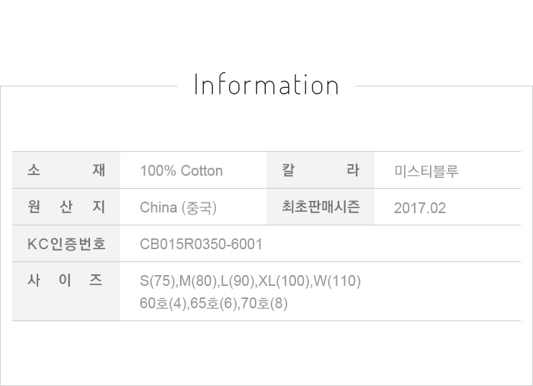The image size is (533, 386).
Task: Click the 소재 row label
Action: click(x=66, y=171)
